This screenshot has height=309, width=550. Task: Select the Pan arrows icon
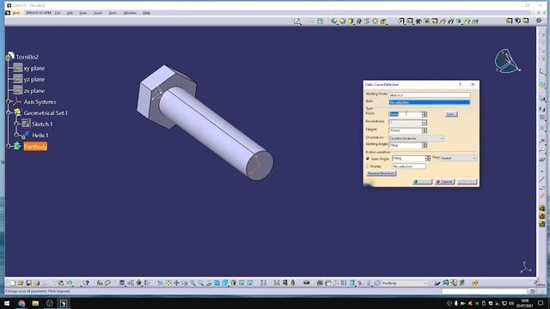coord(176,282)
